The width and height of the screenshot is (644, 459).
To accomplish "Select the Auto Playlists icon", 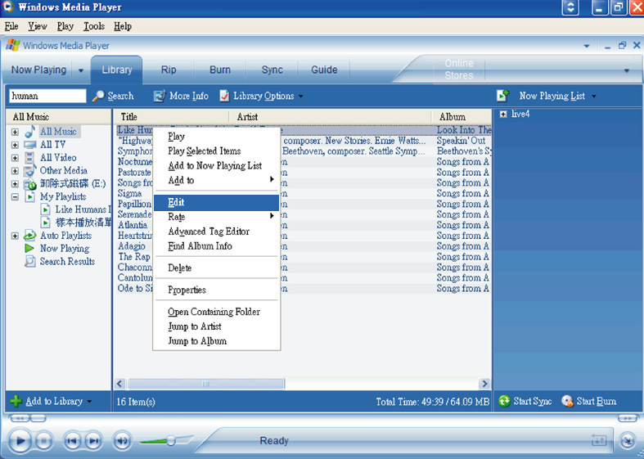I will pos(30,236).
